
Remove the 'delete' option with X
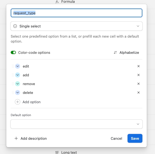coord(138,93)
